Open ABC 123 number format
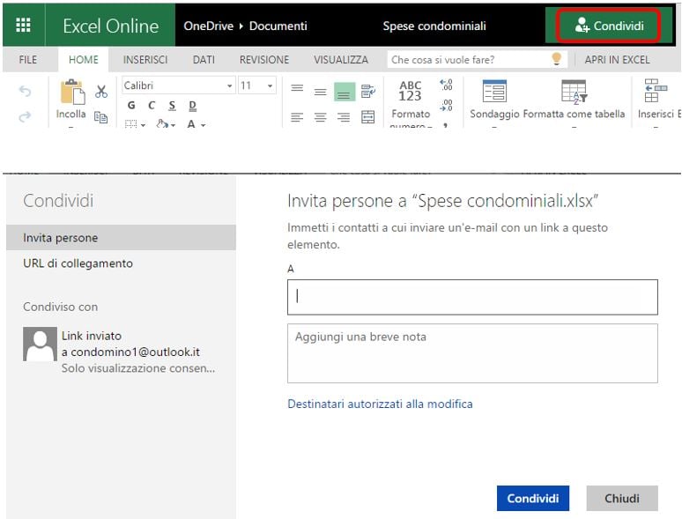 point(410,91)
